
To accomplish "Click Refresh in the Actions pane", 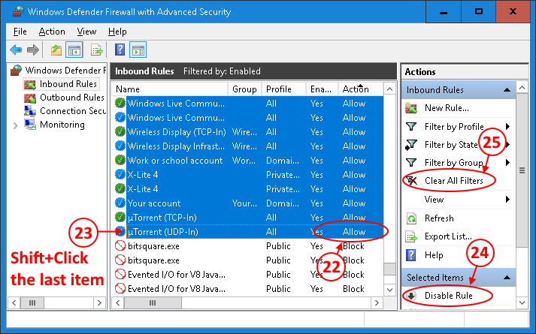I will (439, 218).
